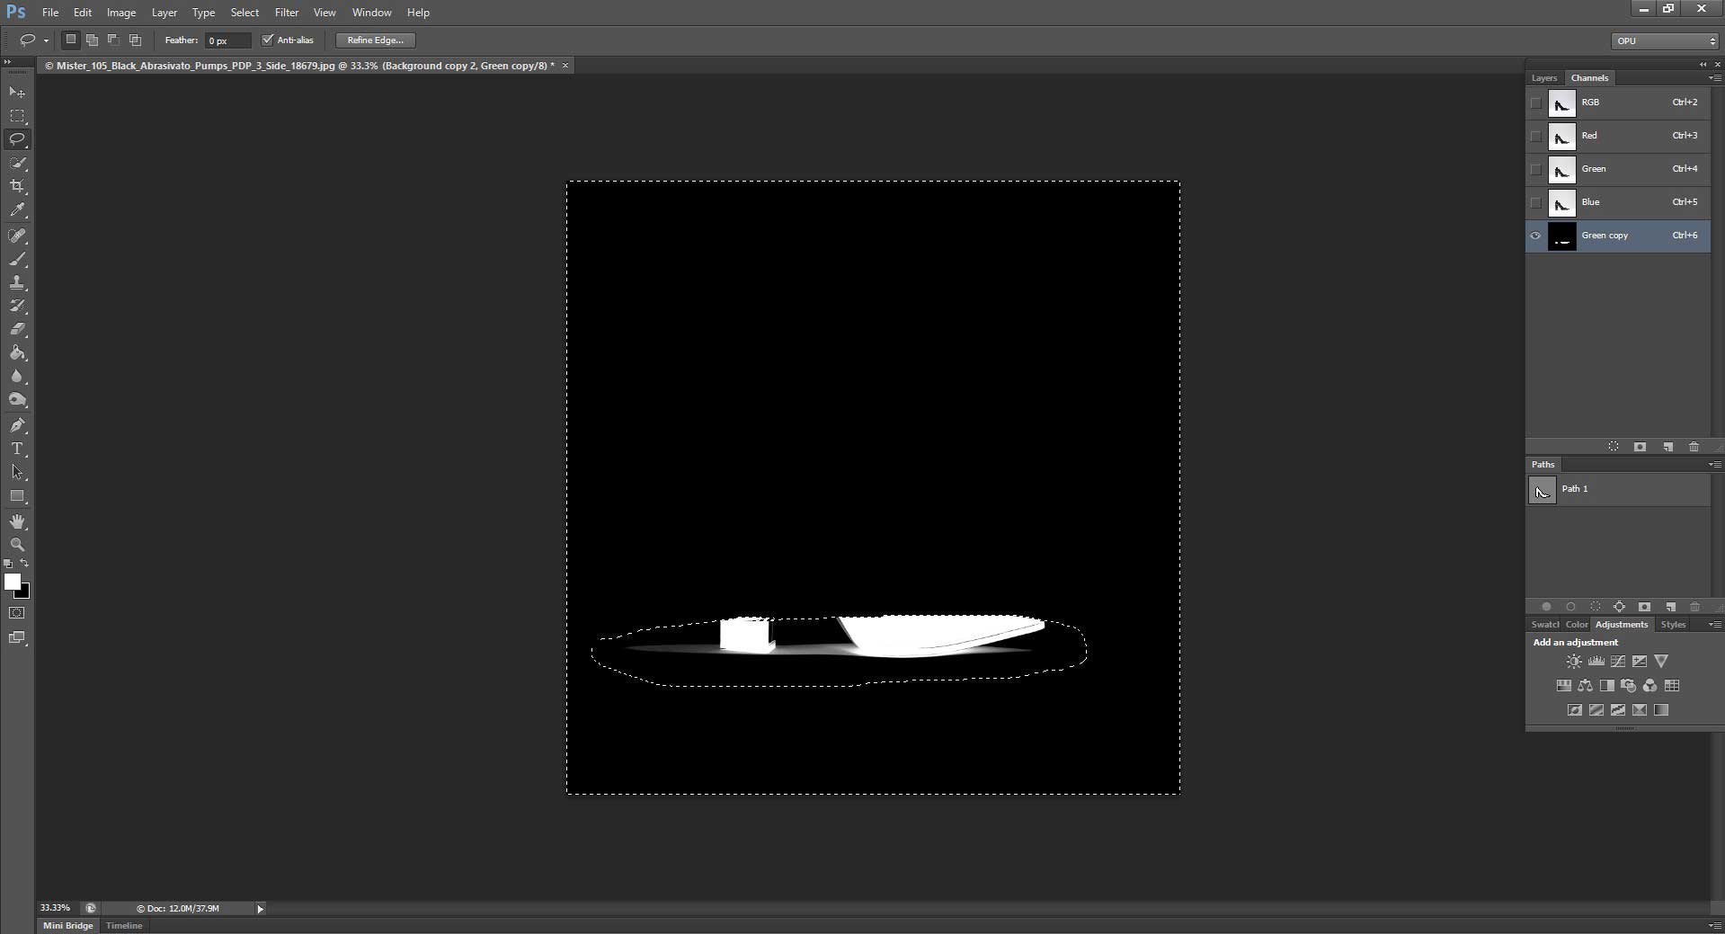Select the Horizontal Type tool

tap(16, 449)
